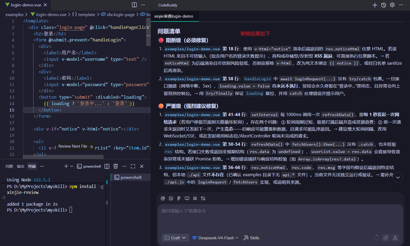Image resolution: width=410 pixels, height=246 pixels.
Task: Click the list lines icon in chat toolbar
Action: tap(195, 198)
